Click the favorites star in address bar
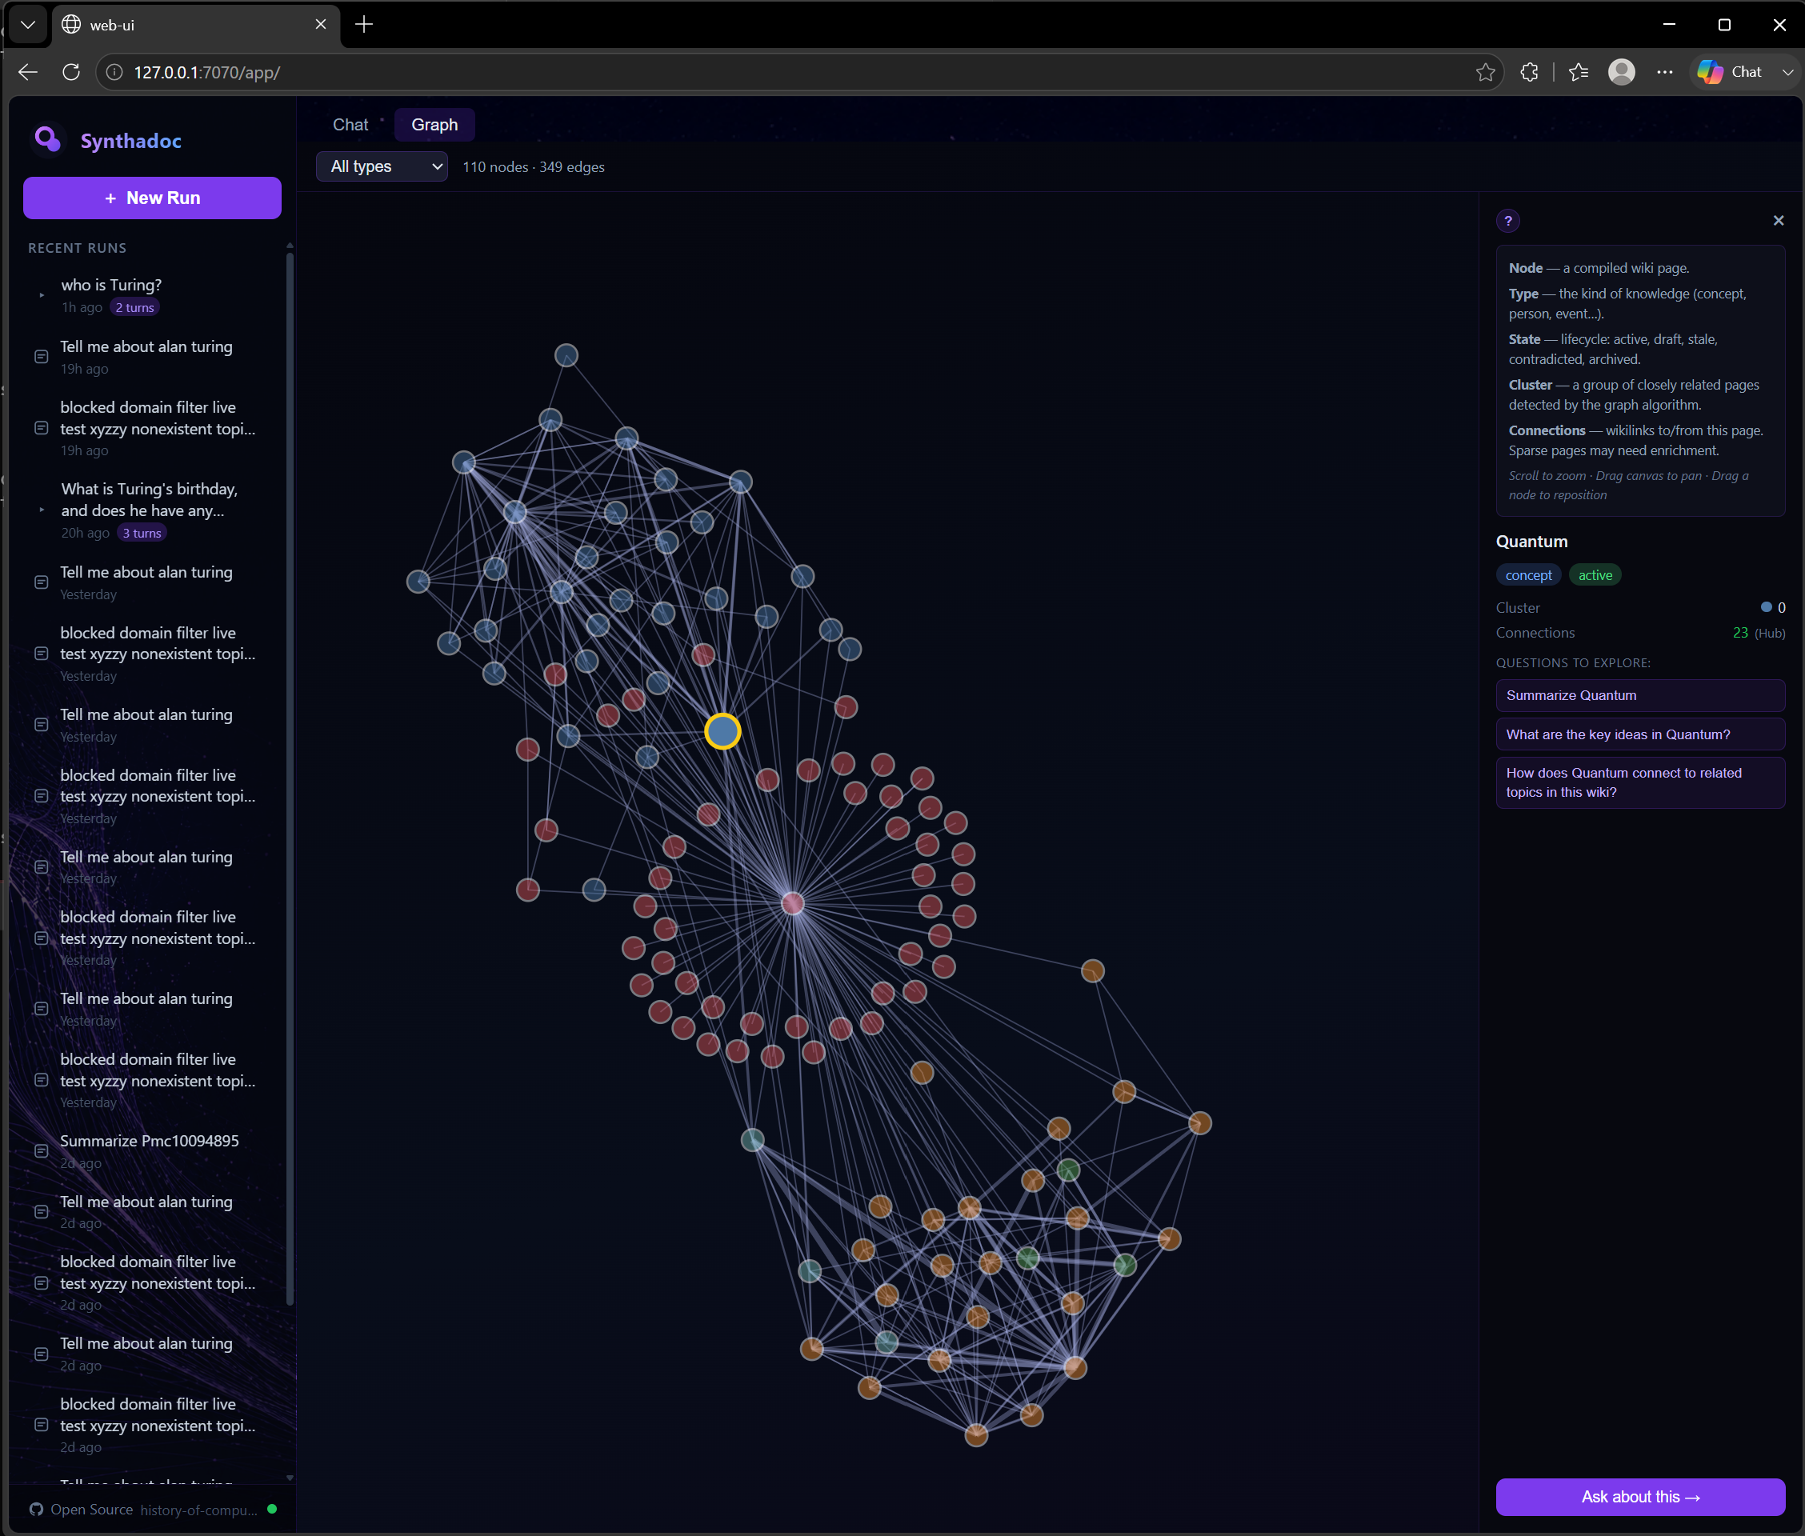 pos(1486,72)
